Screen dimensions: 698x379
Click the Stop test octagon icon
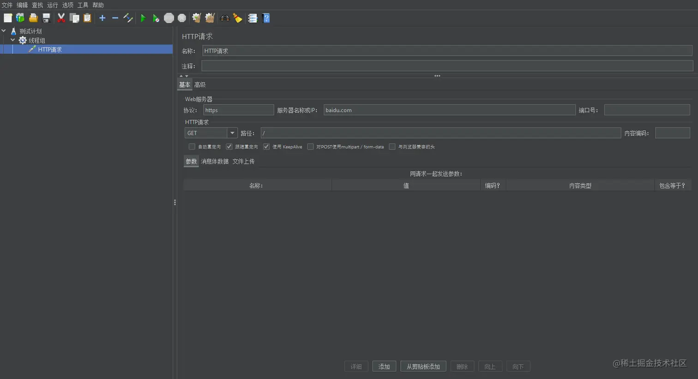169,18
